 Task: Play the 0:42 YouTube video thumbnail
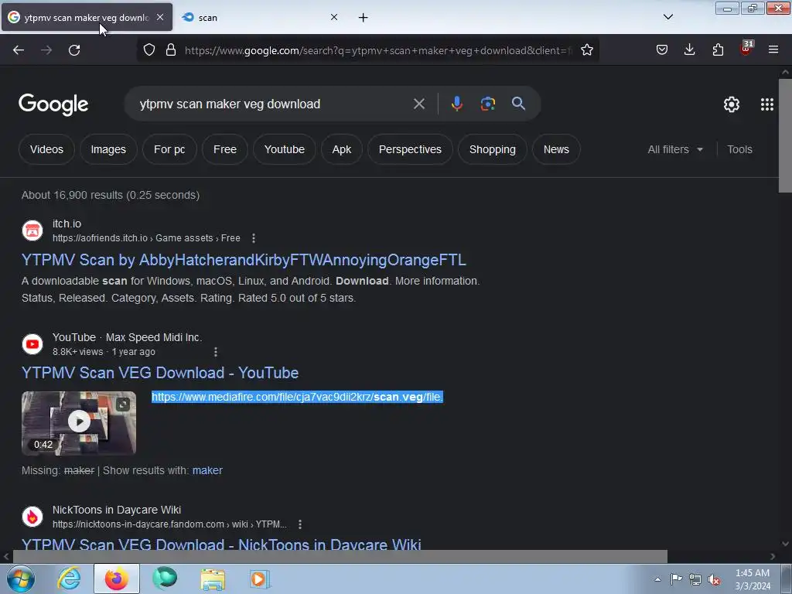click(79, 423)
